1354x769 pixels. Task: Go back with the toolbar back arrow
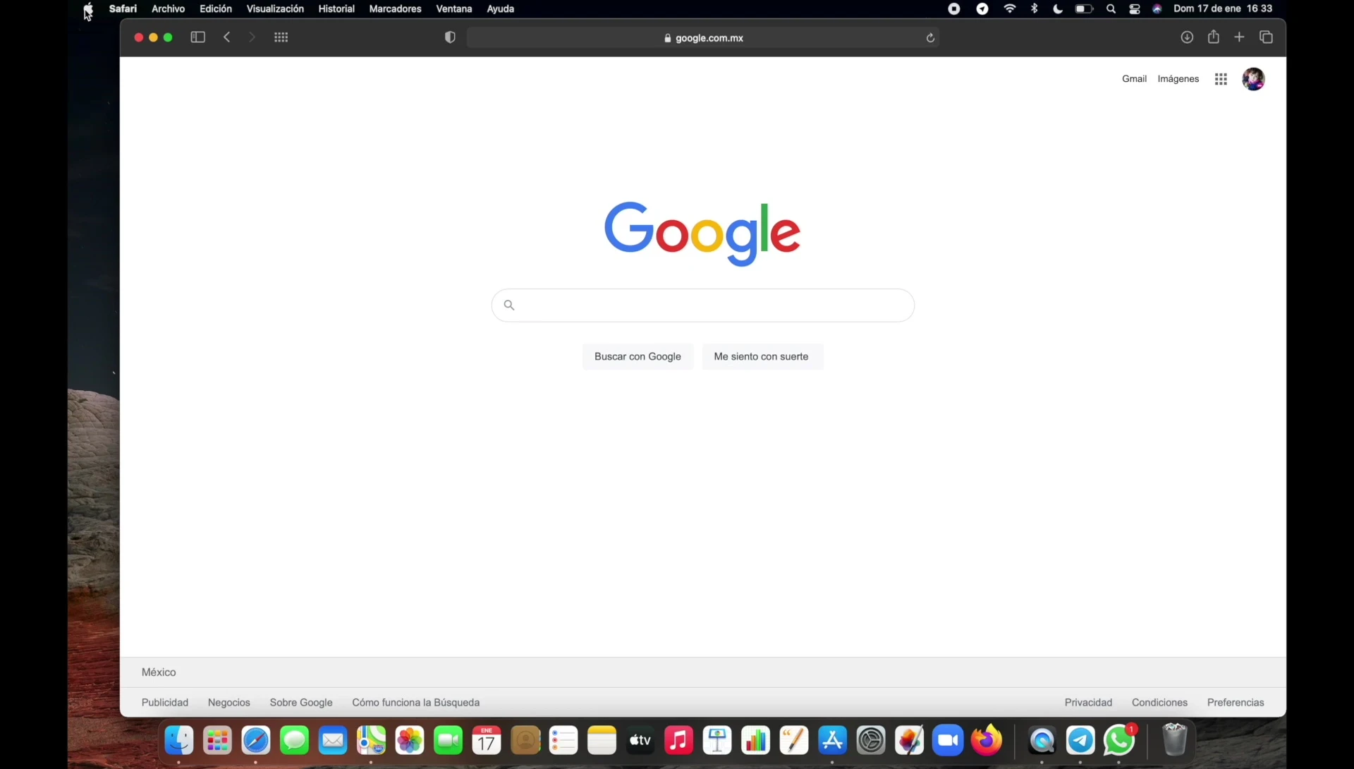(x=227, y=37)
